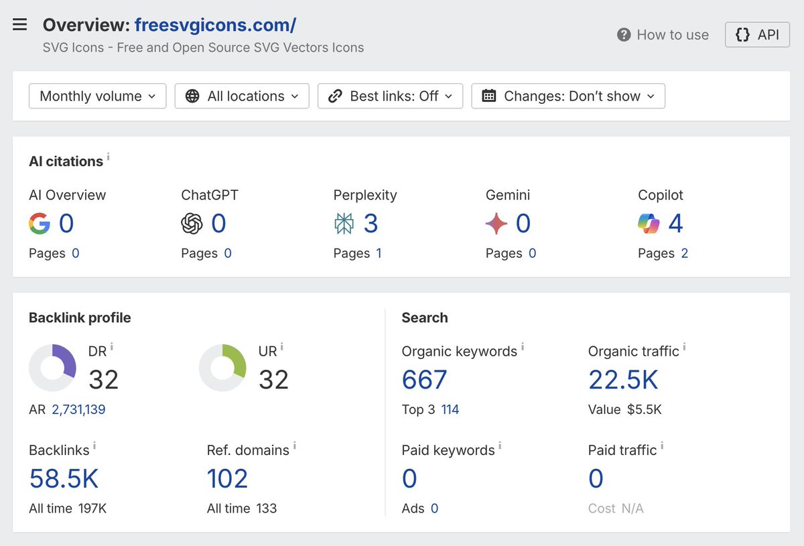
Task: Click the AR value 2,731,139
Action: click(78, 409)
